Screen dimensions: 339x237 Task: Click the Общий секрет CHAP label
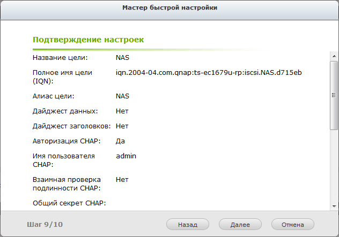tap(69, 203)
